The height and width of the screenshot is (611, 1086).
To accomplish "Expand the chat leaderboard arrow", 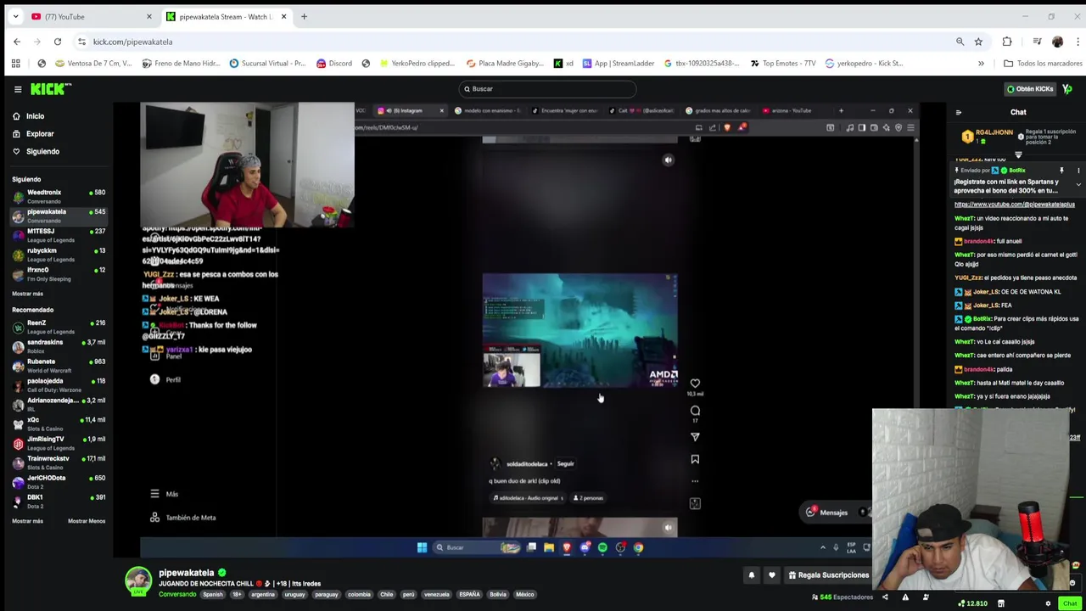I will (x=1018, y=154).
